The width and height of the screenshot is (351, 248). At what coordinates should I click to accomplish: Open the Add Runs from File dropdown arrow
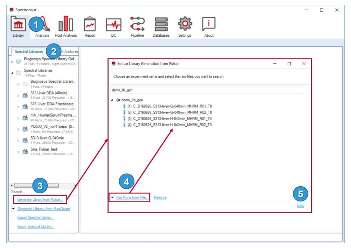[112, 198]
